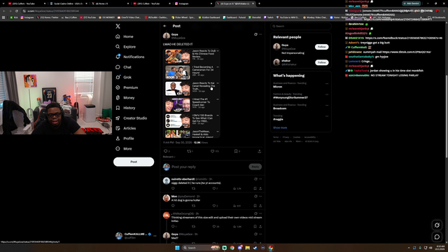Reply to the 'Thinking streamers' comment
Screen dimensions: 448x252
[x=173, y=227]
